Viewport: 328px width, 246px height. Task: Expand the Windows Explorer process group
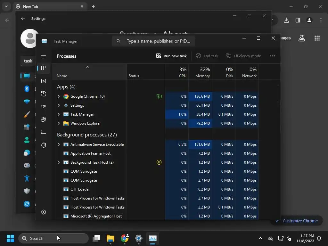point(59,123)
